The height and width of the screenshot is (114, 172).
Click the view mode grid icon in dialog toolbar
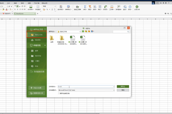(92, 32)
